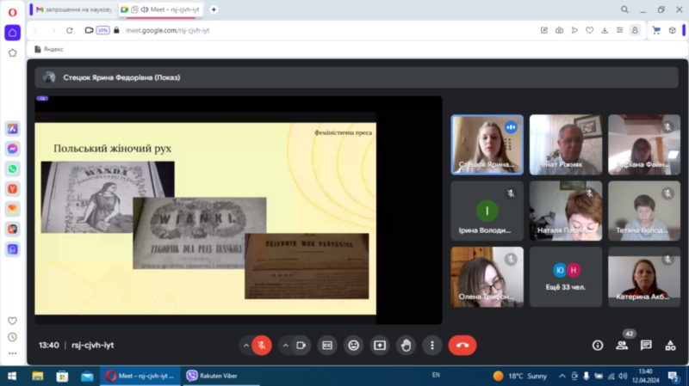Open a new browser tab
The image size is (689, 386).
(x=214, y=9)
